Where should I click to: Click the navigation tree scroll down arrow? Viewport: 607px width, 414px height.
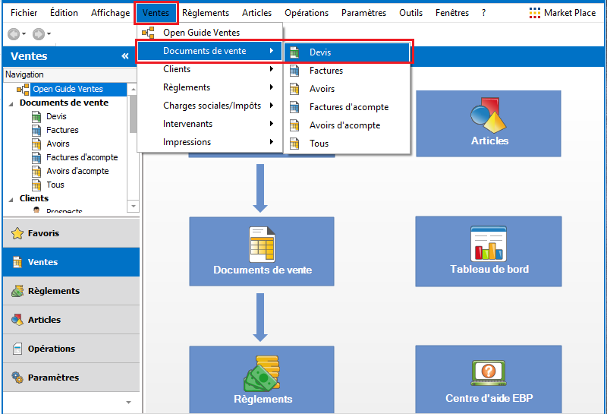(134, 206)
